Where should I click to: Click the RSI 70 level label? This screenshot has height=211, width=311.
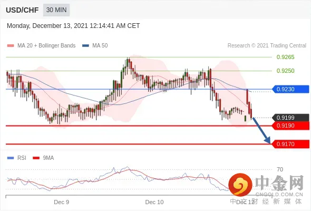point(280,169)
